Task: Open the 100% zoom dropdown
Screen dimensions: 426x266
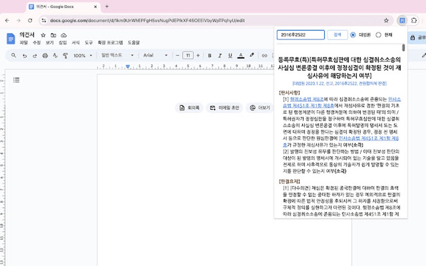Action: coord(82,55)
